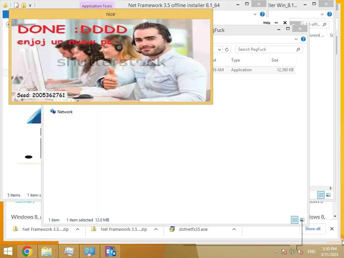
Task: Open help in the Win_8.1 window
Action: click(x=329, y=14)
